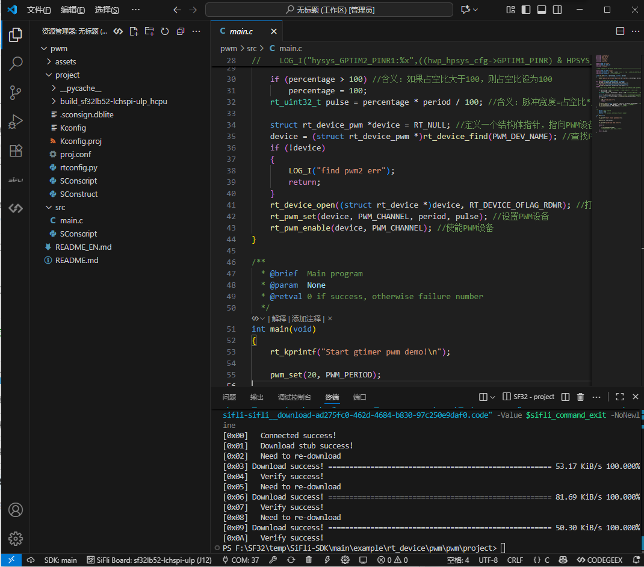Collapse all folders in the explorer
Screen dimensions: 644x567
(180, 31)
